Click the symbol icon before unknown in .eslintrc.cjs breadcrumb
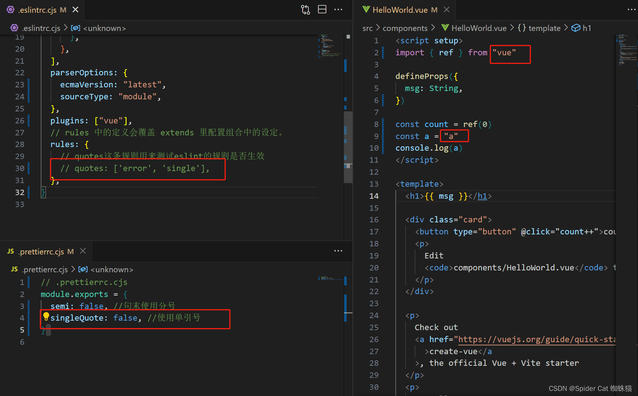 76,28
